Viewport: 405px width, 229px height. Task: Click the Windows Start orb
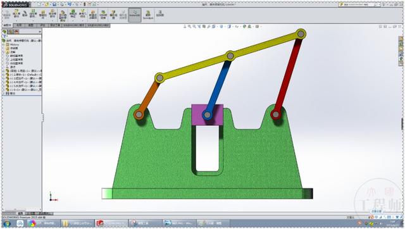pyautogui.click(x=7, y=223)
